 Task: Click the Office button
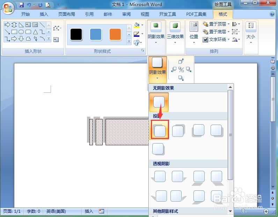coord(8,8)
